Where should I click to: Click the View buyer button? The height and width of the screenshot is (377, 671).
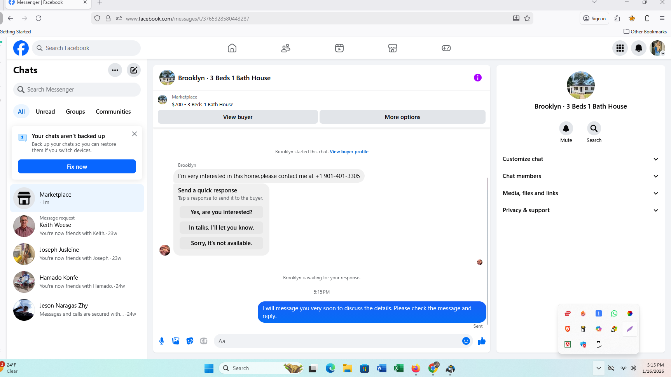238,117
